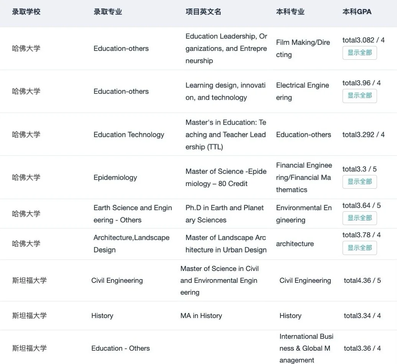This screenshot has width=397, height=364.
Task: Click the Film Making/Directing cell
Action: [x=303, y=48]
